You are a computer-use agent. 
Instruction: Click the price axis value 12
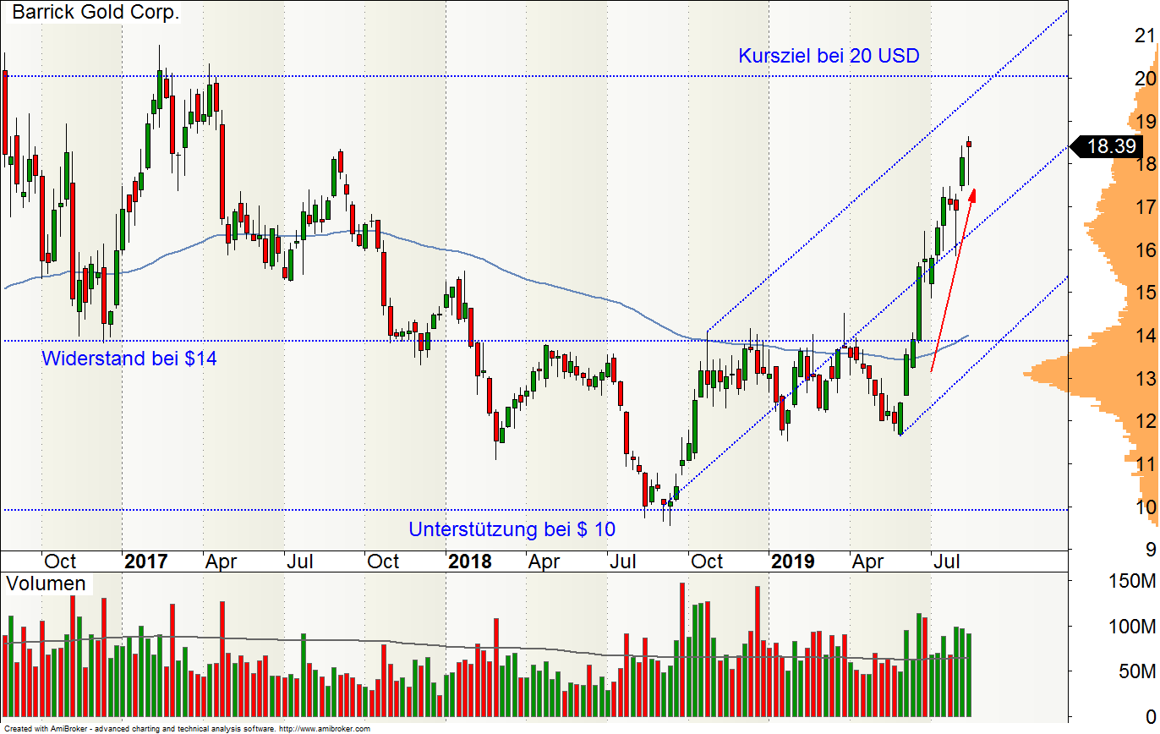(1145, 421)
